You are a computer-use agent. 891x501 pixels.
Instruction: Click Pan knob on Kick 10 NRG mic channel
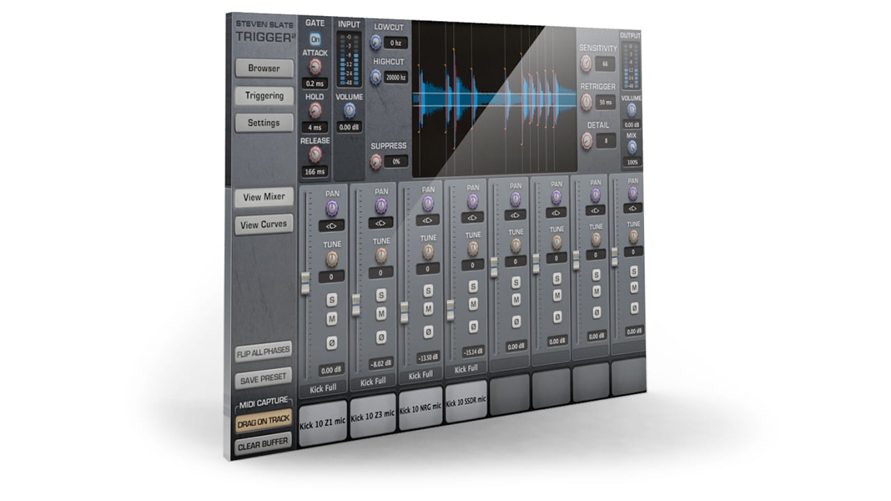tap(429, 203)
